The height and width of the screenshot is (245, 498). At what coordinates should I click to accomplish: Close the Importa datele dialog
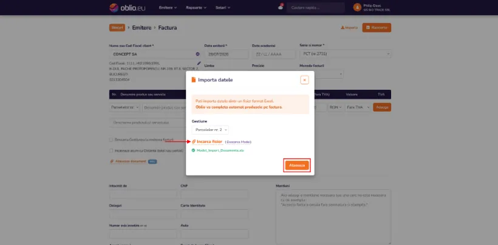click(304, 80)
